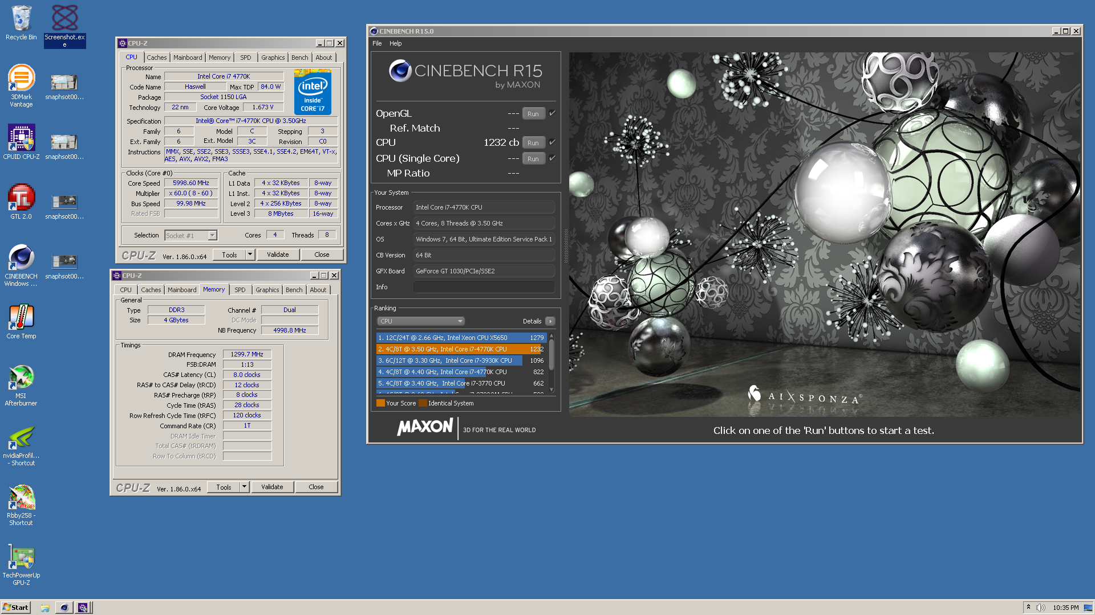Switch to SPD tab in lower CPU-Z

pyautogui.click(x=240, y=290)
